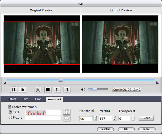This screenshot has height=134, width=162.
Task: Click the Original Preview heading
Action: pos(41,10)
